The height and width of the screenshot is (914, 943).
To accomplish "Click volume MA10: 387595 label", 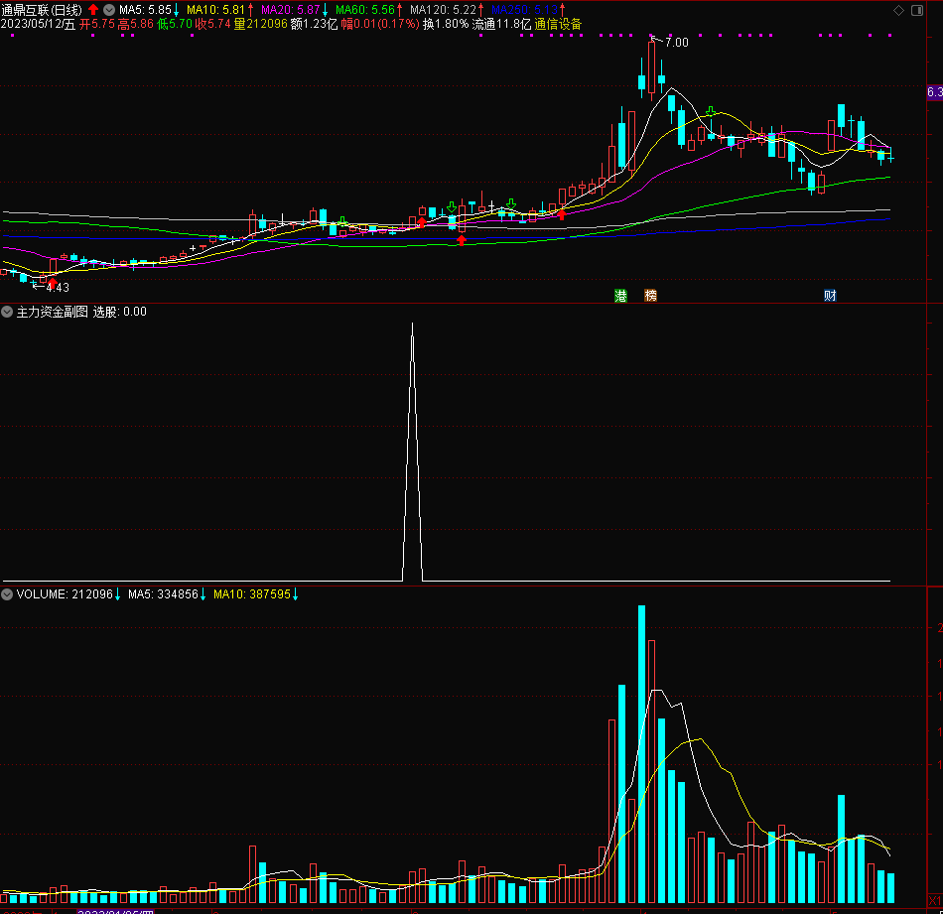I will [252, 594].
